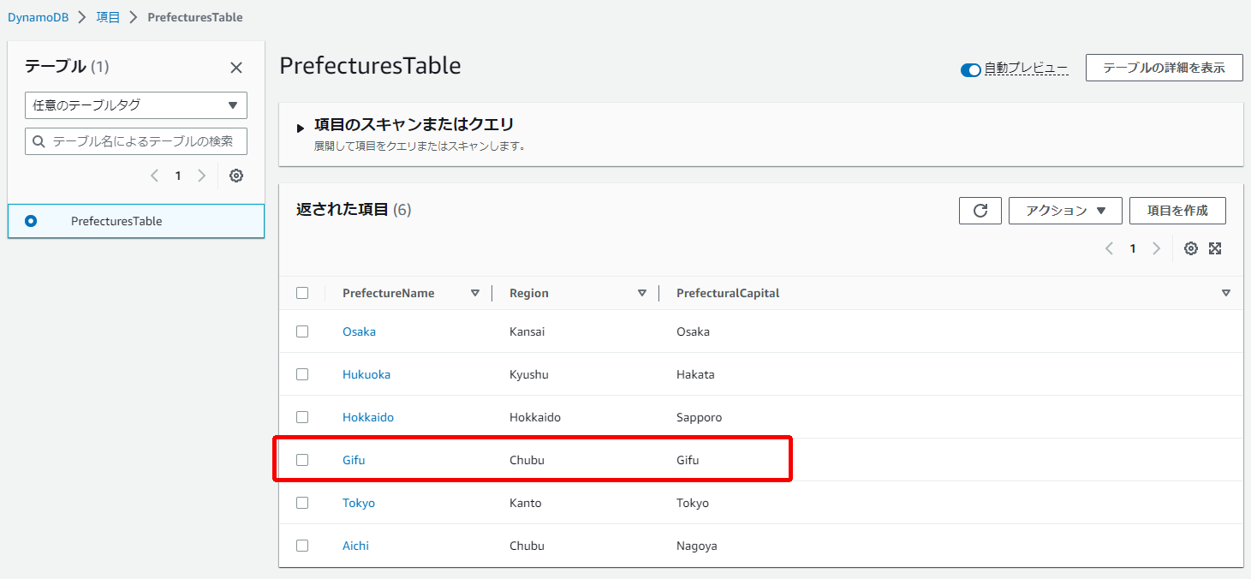Viewport: 1251px width, 579px height.
Task: Expand returned items to fullscreen view
Action: pos(1215,248)
